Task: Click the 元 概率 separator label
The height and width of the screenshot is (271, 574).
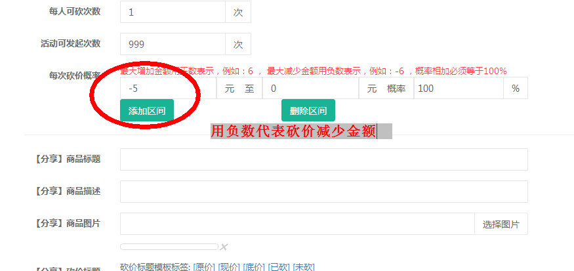Action: point(386,89)
